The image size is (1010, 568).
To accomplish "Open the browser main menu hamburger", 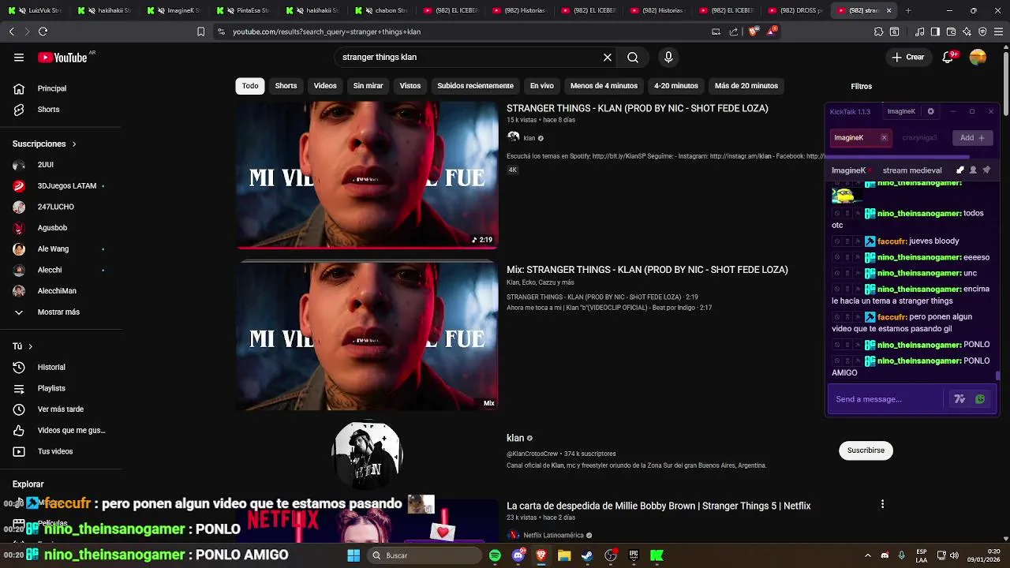I will pyautogui.click(x=999, y=32).
